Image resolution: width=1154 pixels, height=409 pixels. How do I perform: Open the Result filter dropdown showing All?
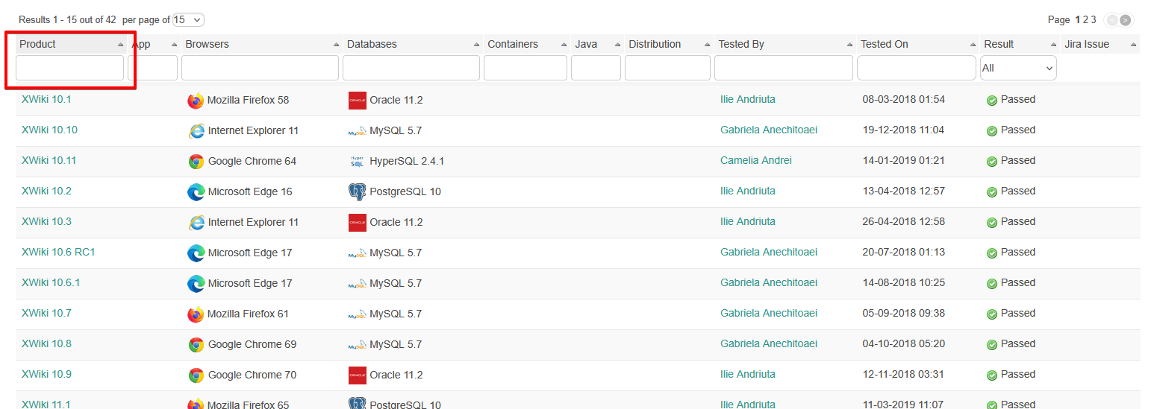tap(1018, 68)
